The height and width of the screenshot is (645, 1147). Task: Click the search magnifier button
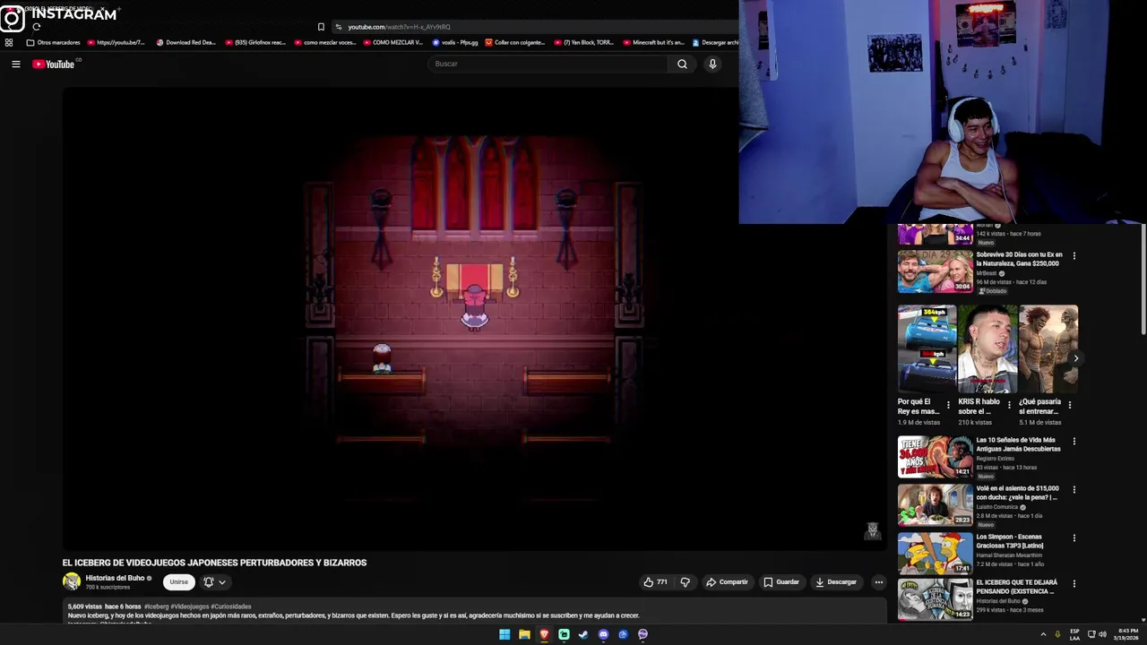tap(682, 64)
